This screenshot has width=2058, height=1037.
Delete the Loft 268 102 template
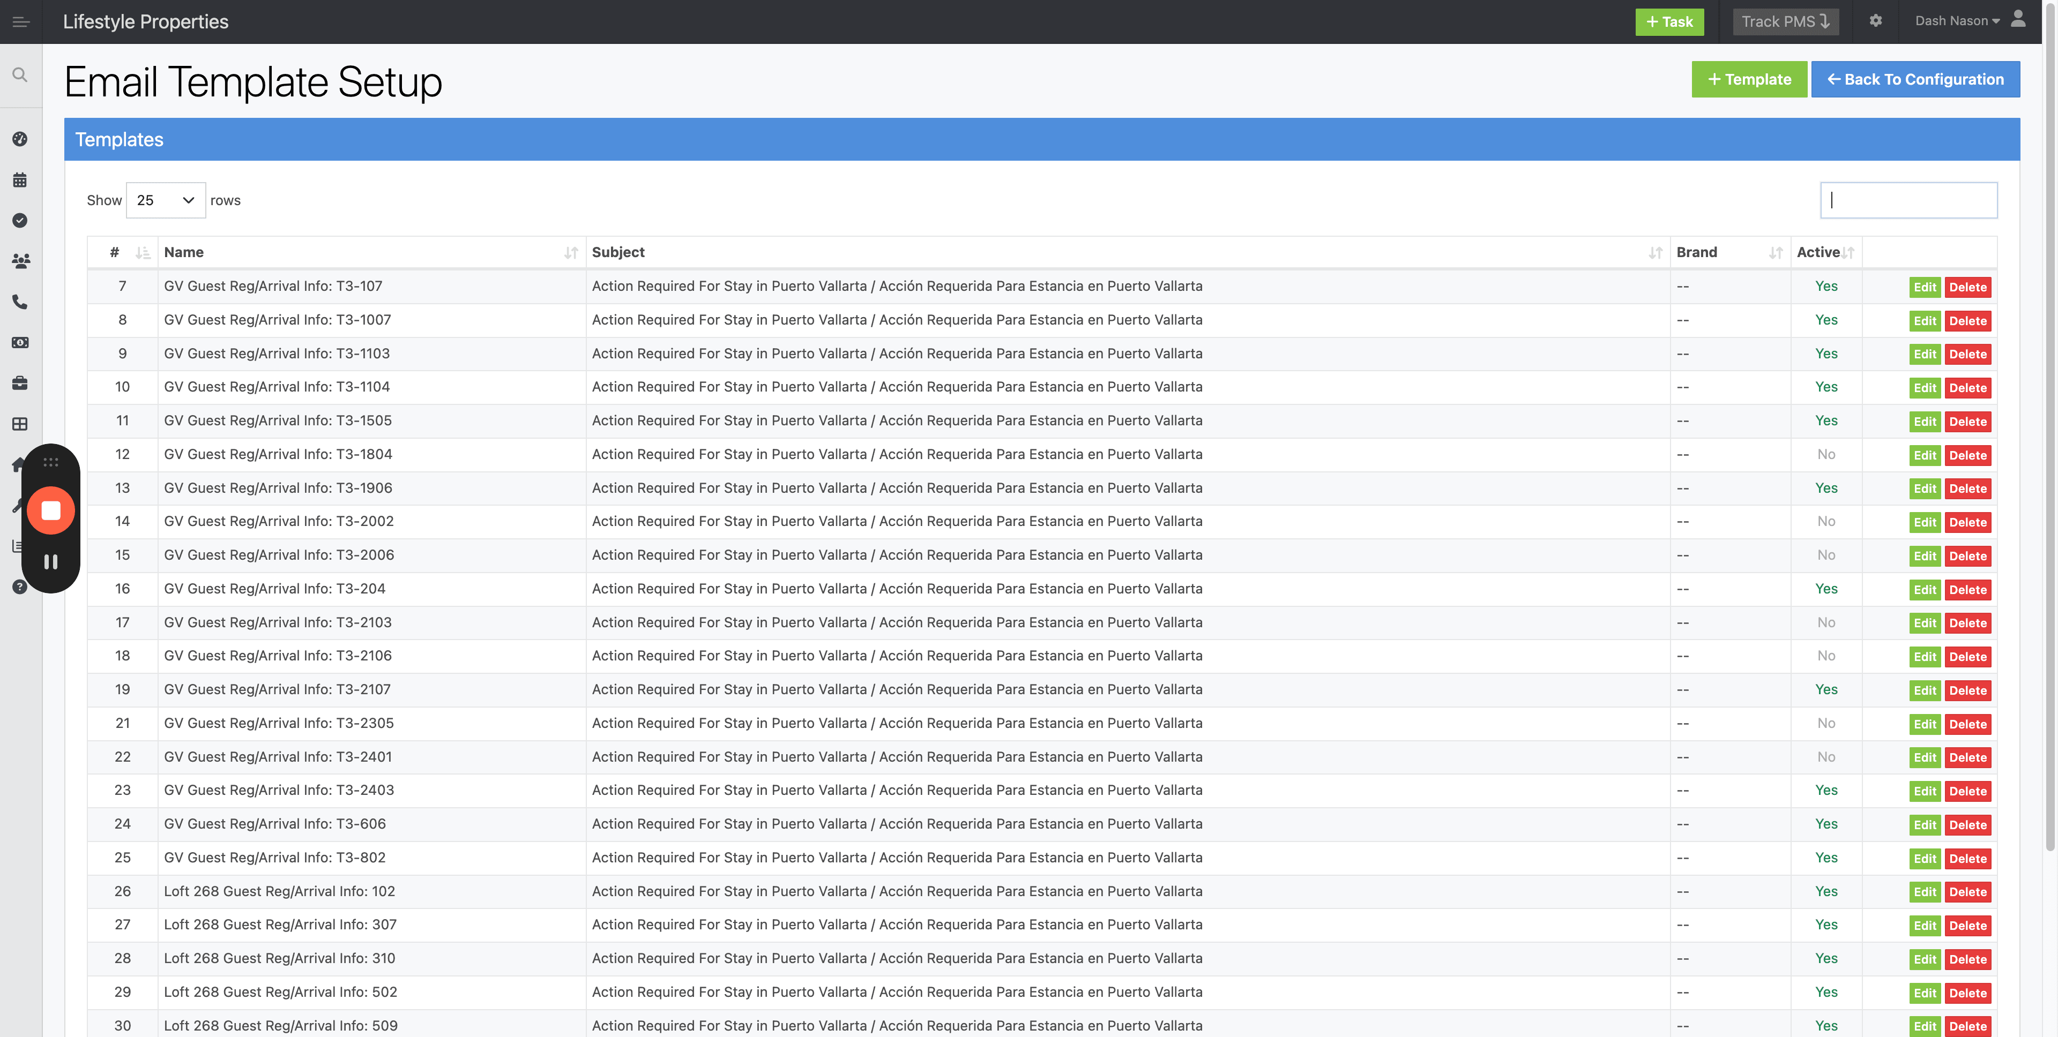tap(1967, 892)
